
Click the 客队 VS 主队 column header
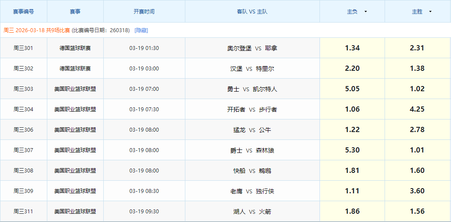pos(252,12)
